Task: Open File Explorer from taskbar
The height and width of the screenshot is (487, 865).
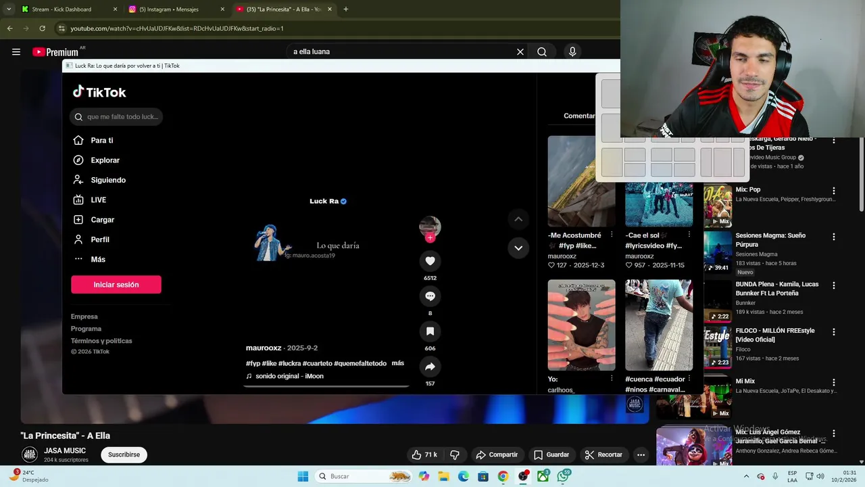Action: (443, 476)
